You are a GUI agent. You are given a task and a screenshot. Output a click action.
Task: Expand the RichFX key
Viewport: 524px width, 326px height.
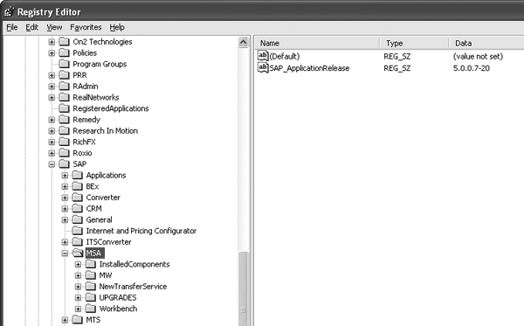point(52,142)
